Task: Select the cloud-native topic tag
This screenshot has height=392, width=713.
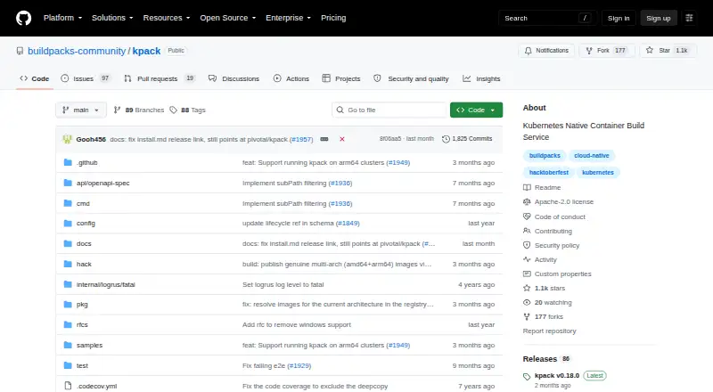Action: 591,156
